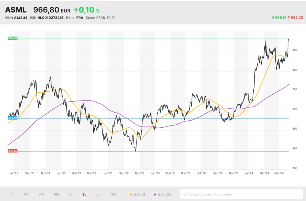Click the active 3J timeframe label
This screenshot has height=201, width=306.
[x=84, y=194]
